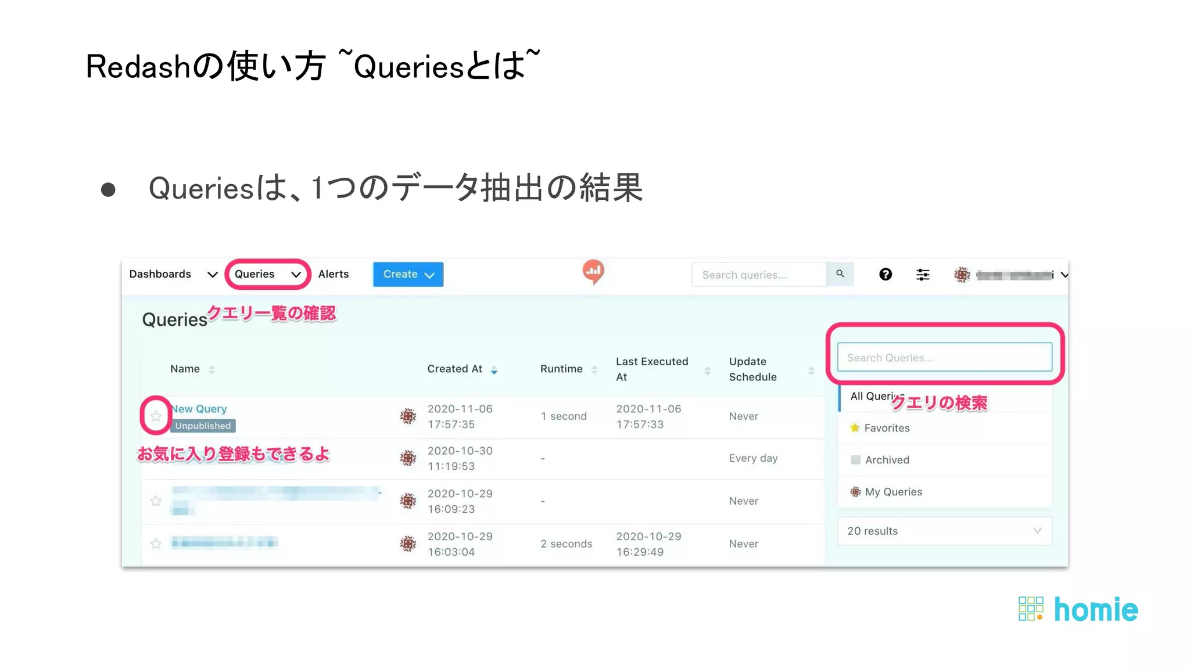Screen dimensions: 1190x669
Task: Open the user account dropdown chevron
Action: (x=1064, y=275)
